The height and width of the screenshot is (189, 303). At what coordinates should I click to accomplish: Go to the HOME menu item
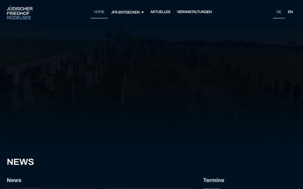coord(99,12)
